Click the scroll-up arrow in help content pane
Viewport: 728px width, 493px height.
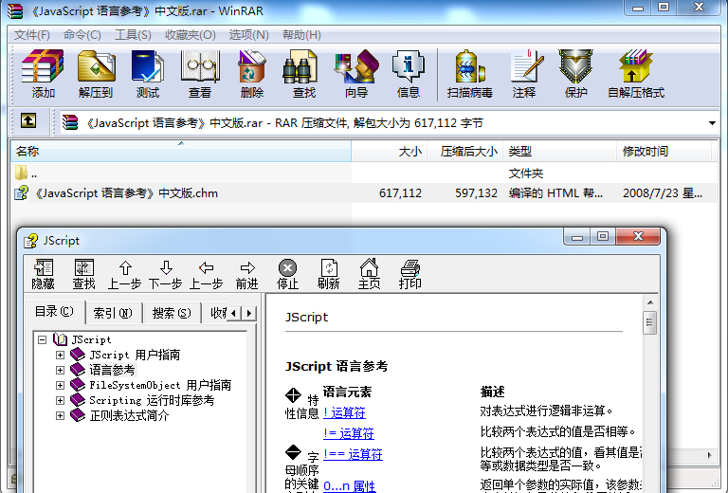(x=650, y=302)
